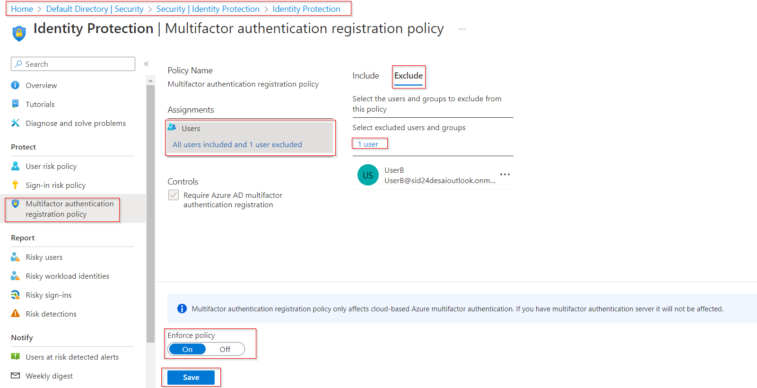Viewport: 757px width, 388px height.
Task: Click the Risky users icon
Action: (x=15, y=257)
